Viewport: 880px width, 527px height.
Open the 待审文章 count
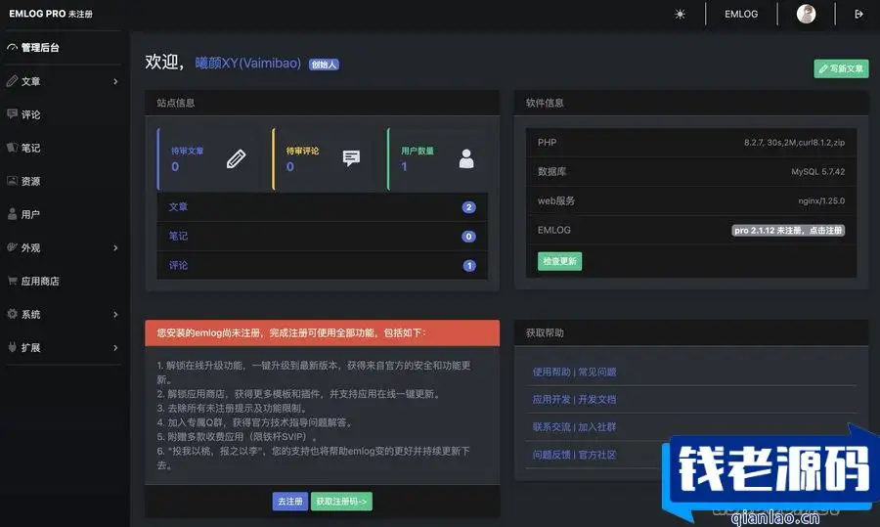pyautogui.click(x=175, y=166)
